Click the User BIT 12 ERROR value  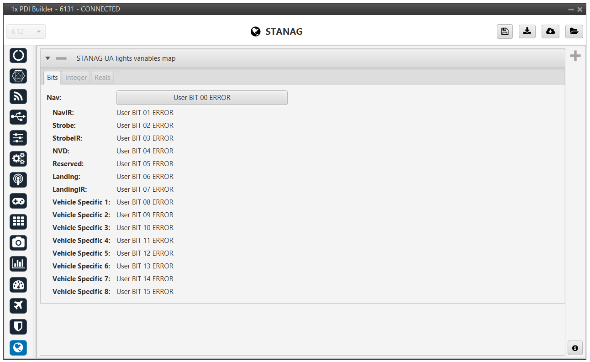[x=145, y=253]
